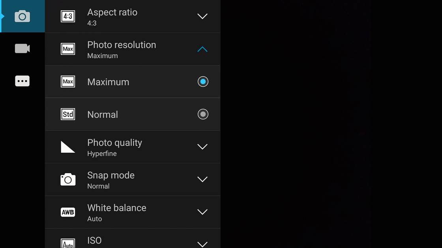Select the Normal resolution radio button
Viewport: 442px width, 248px height.
(x=203, y=114)
